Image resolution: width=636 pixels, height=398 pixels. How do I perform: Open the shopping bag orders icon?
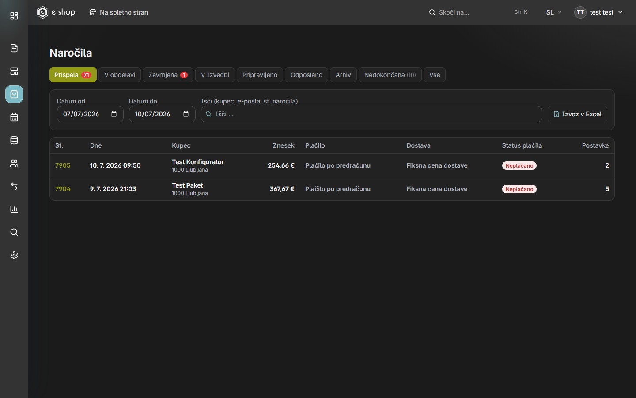14,94
